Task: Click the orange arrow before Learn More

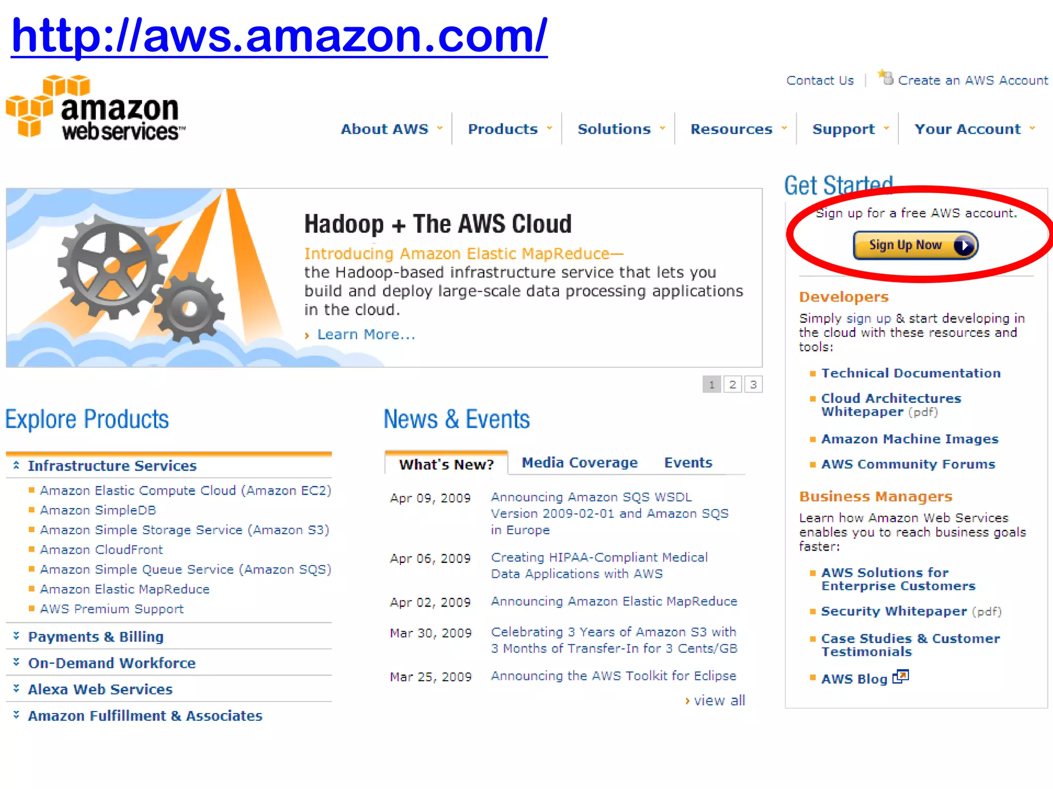Action: [x=307, y=335]
